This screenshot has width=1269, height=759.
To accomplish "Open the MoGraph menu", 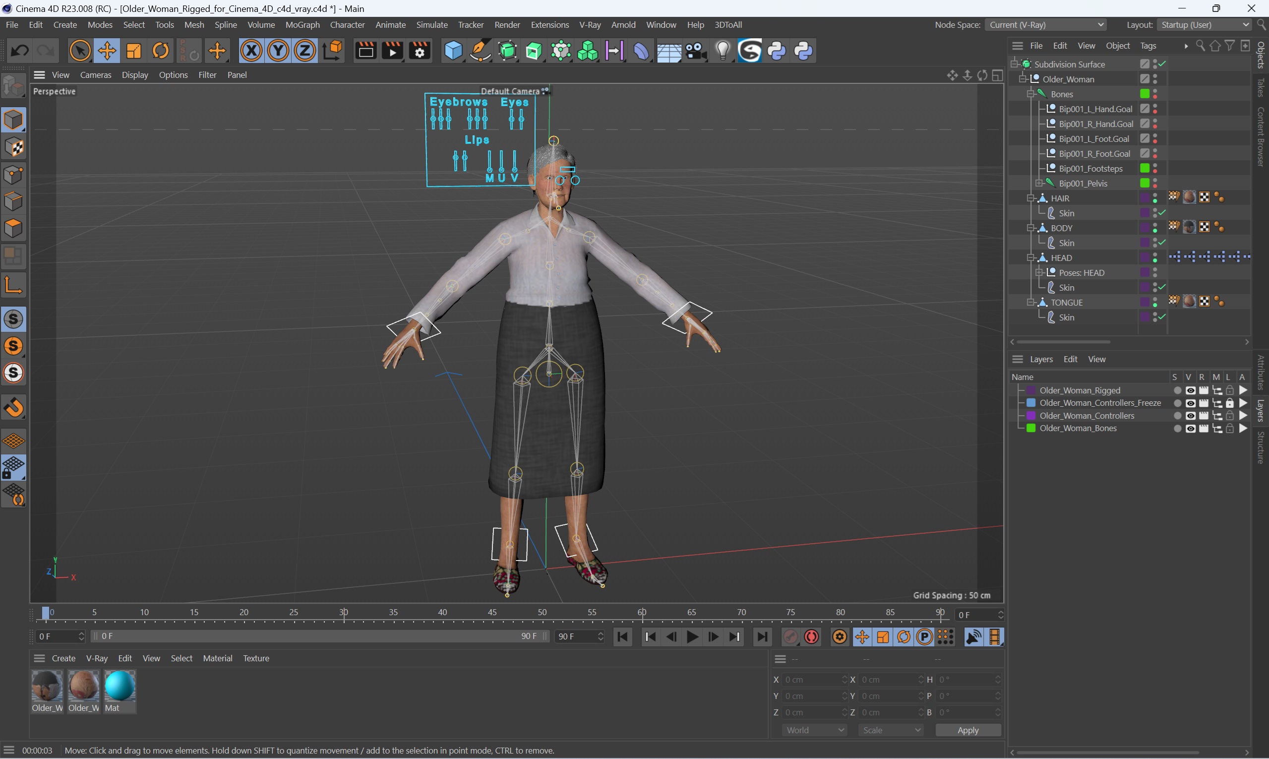I will [x=302, y=24].
